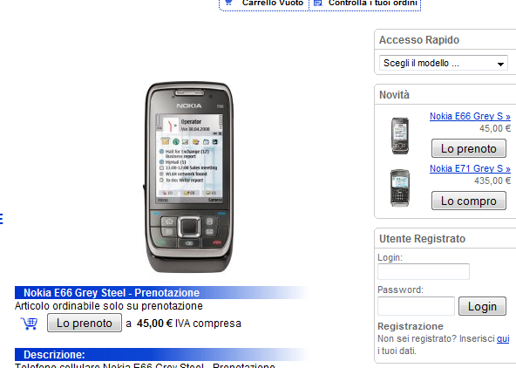Click the large Nokia E66 product image

point(189,177)
